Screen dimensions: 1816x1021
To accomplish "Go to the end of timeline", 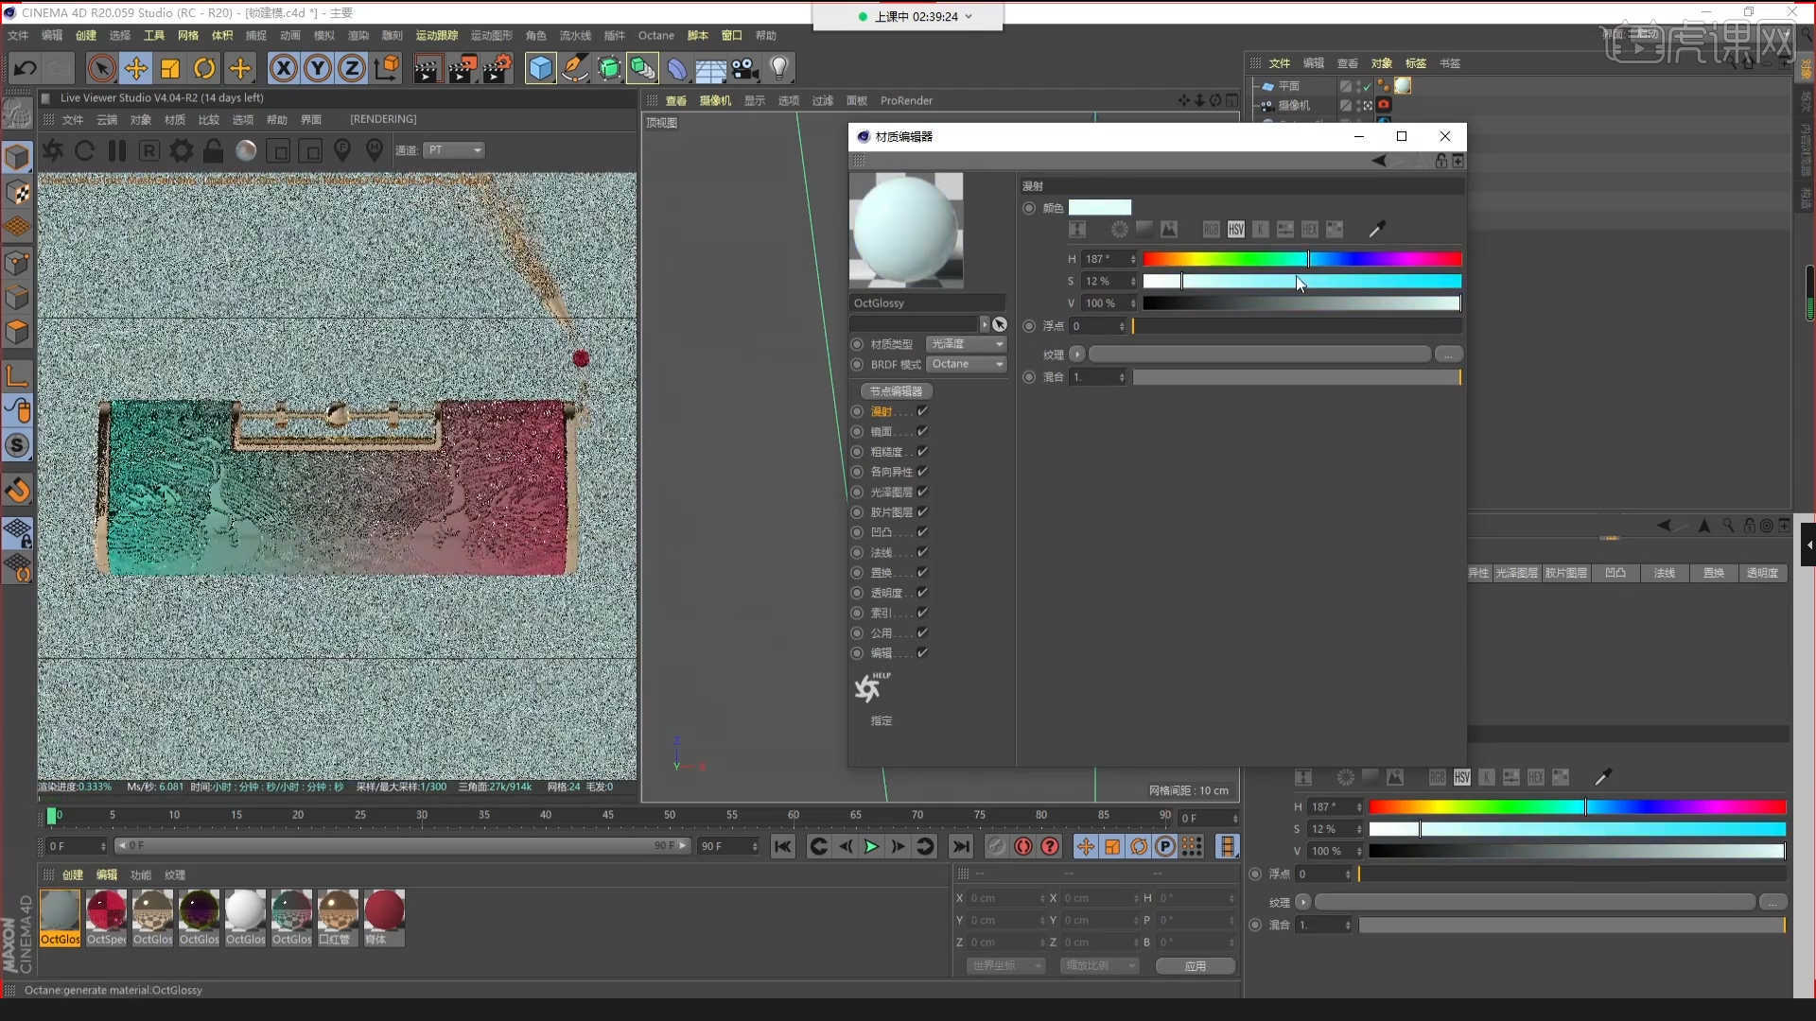I will point(961,846).
